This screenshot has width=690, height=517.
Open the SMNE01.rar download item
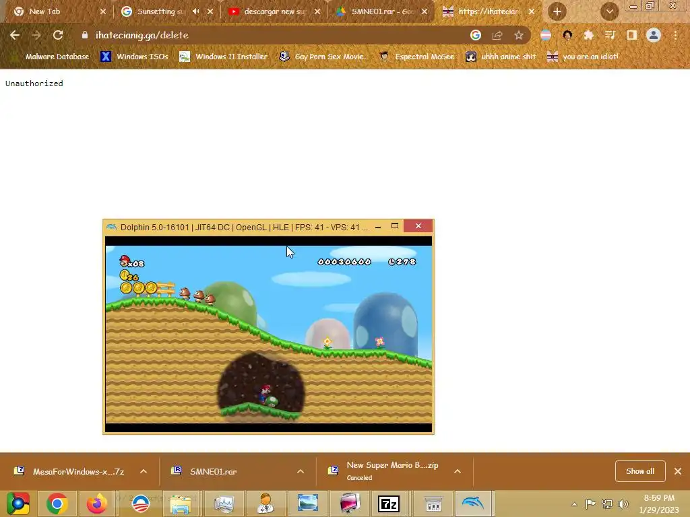[x=205, y=471]
